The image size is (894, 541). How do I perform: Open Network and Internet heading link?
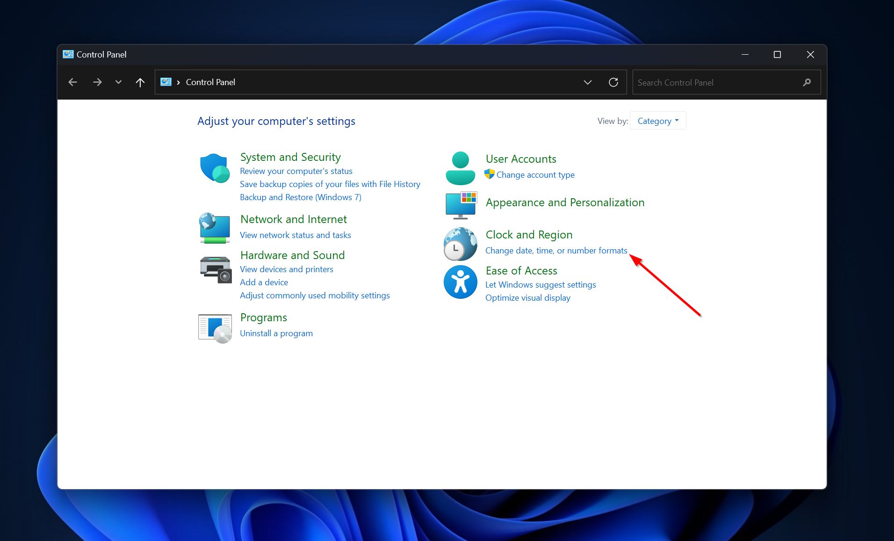click(x=293, y=219)
